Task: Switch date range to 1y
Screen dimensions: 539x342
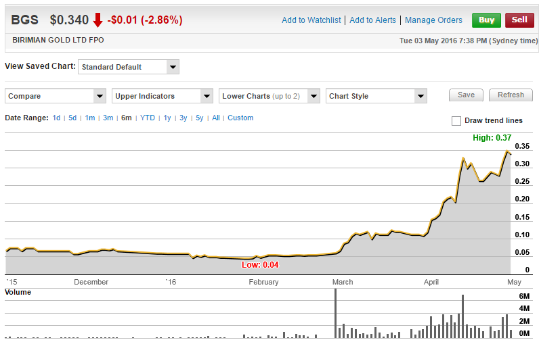Action: coord(167,118)
